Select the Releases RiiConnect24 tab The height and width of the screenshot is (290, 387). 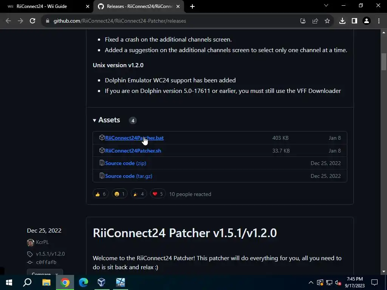click(138, 6)
